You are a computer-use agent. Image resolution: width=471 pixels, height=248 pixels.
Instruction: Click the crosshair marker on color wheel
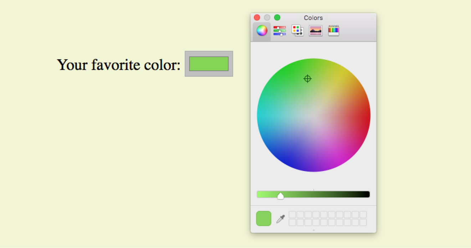[x=307, y=79]
